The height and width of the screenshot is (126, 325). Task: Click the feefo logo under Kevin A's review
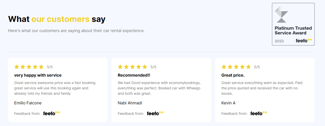tap(259, 113)
